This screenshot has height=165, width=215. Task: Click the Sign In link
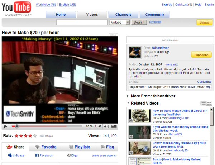tap(209, 5)
